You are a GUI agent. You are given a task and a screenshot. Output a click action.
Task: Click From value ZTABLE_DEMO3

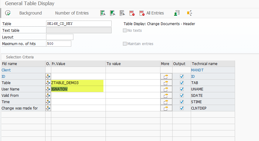click(78, 83)
